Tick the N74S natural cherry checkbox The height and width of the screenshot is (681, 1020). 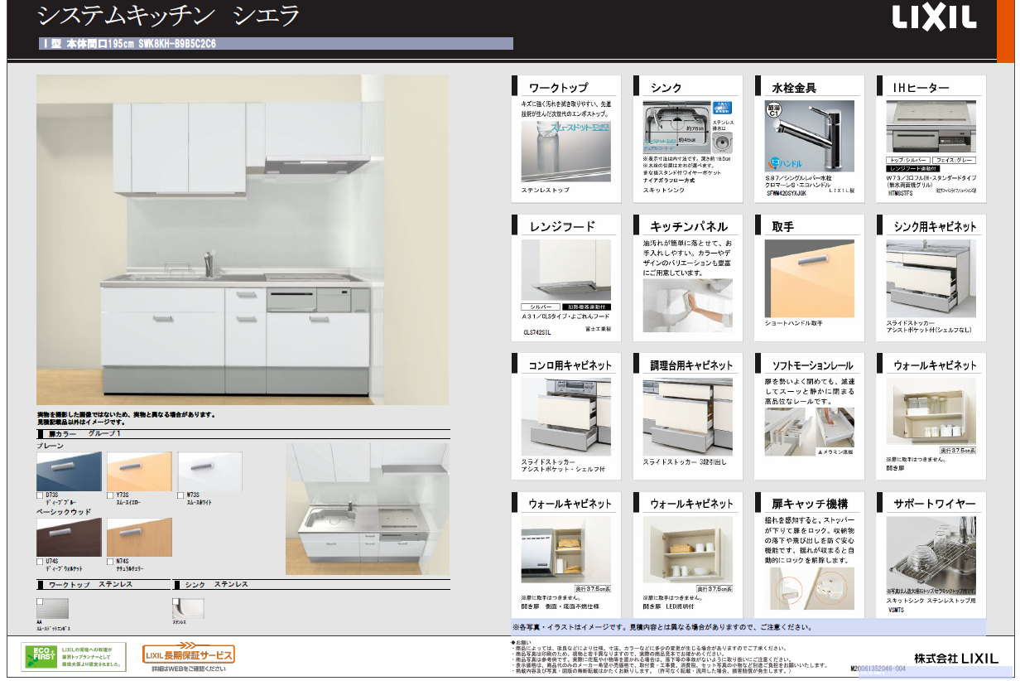coord(111,562)
